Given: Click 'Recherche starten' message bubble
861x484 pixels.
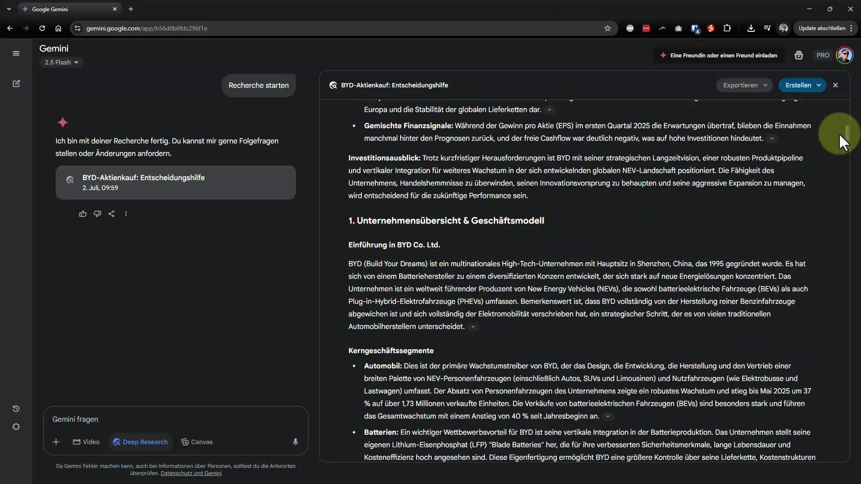Looking at the screenshot, I should click(259, 85).
